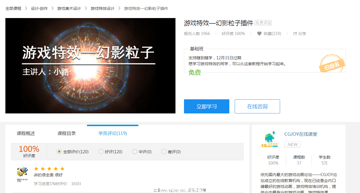The height and width of the screenshot is (193, 360).
Task: Click the share arrow icon beside 分享
Action: click(x=295, y=34)
